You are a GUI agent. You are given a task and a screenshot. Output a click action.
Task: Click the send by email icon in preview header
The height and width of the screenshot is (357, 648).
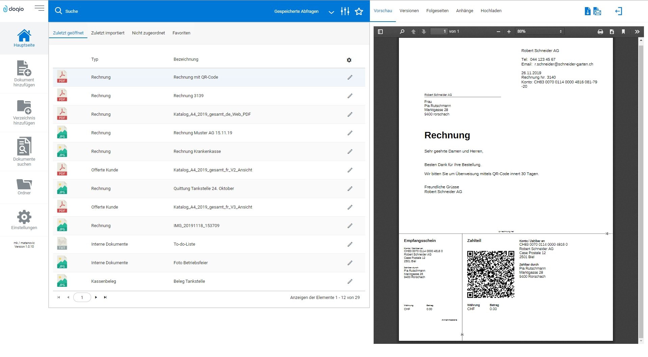coord(597,11)
